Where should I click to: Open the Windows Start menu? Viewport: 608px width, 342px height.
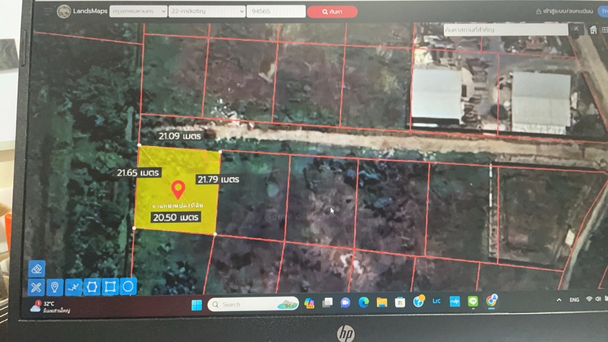[x=196, y=304]
